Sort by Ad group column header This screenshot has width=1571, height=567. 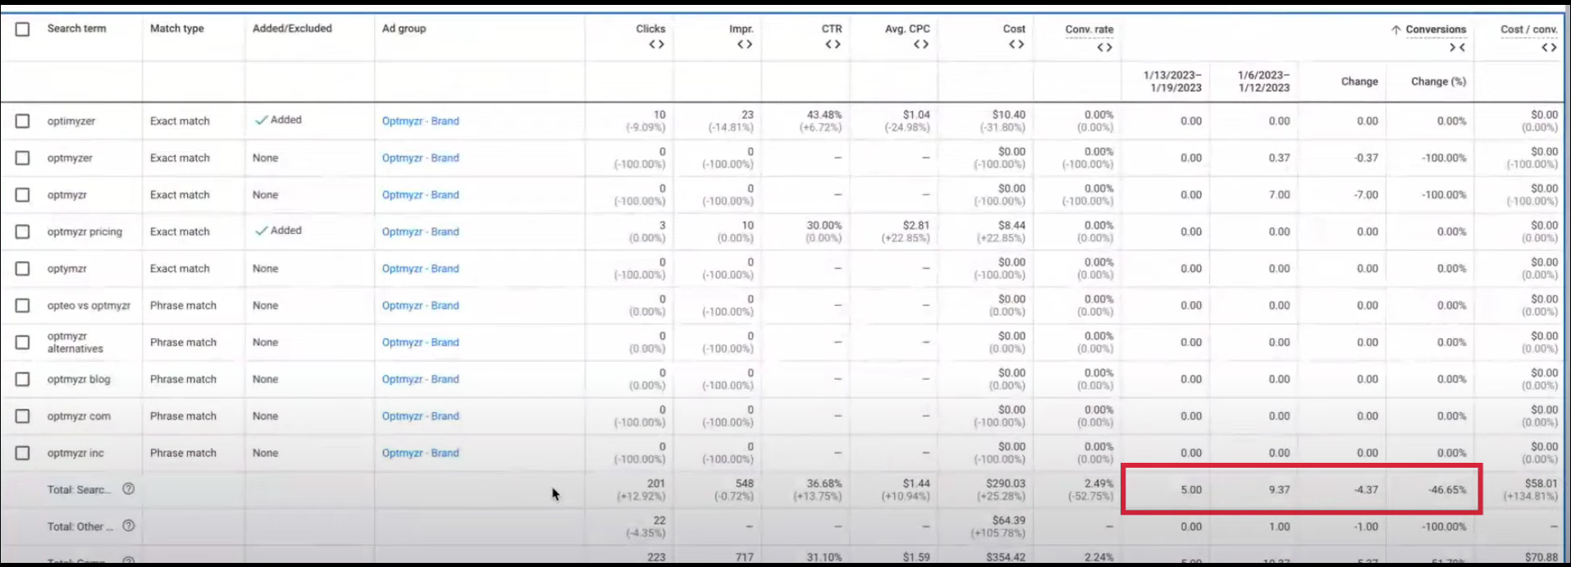[404, 29]
